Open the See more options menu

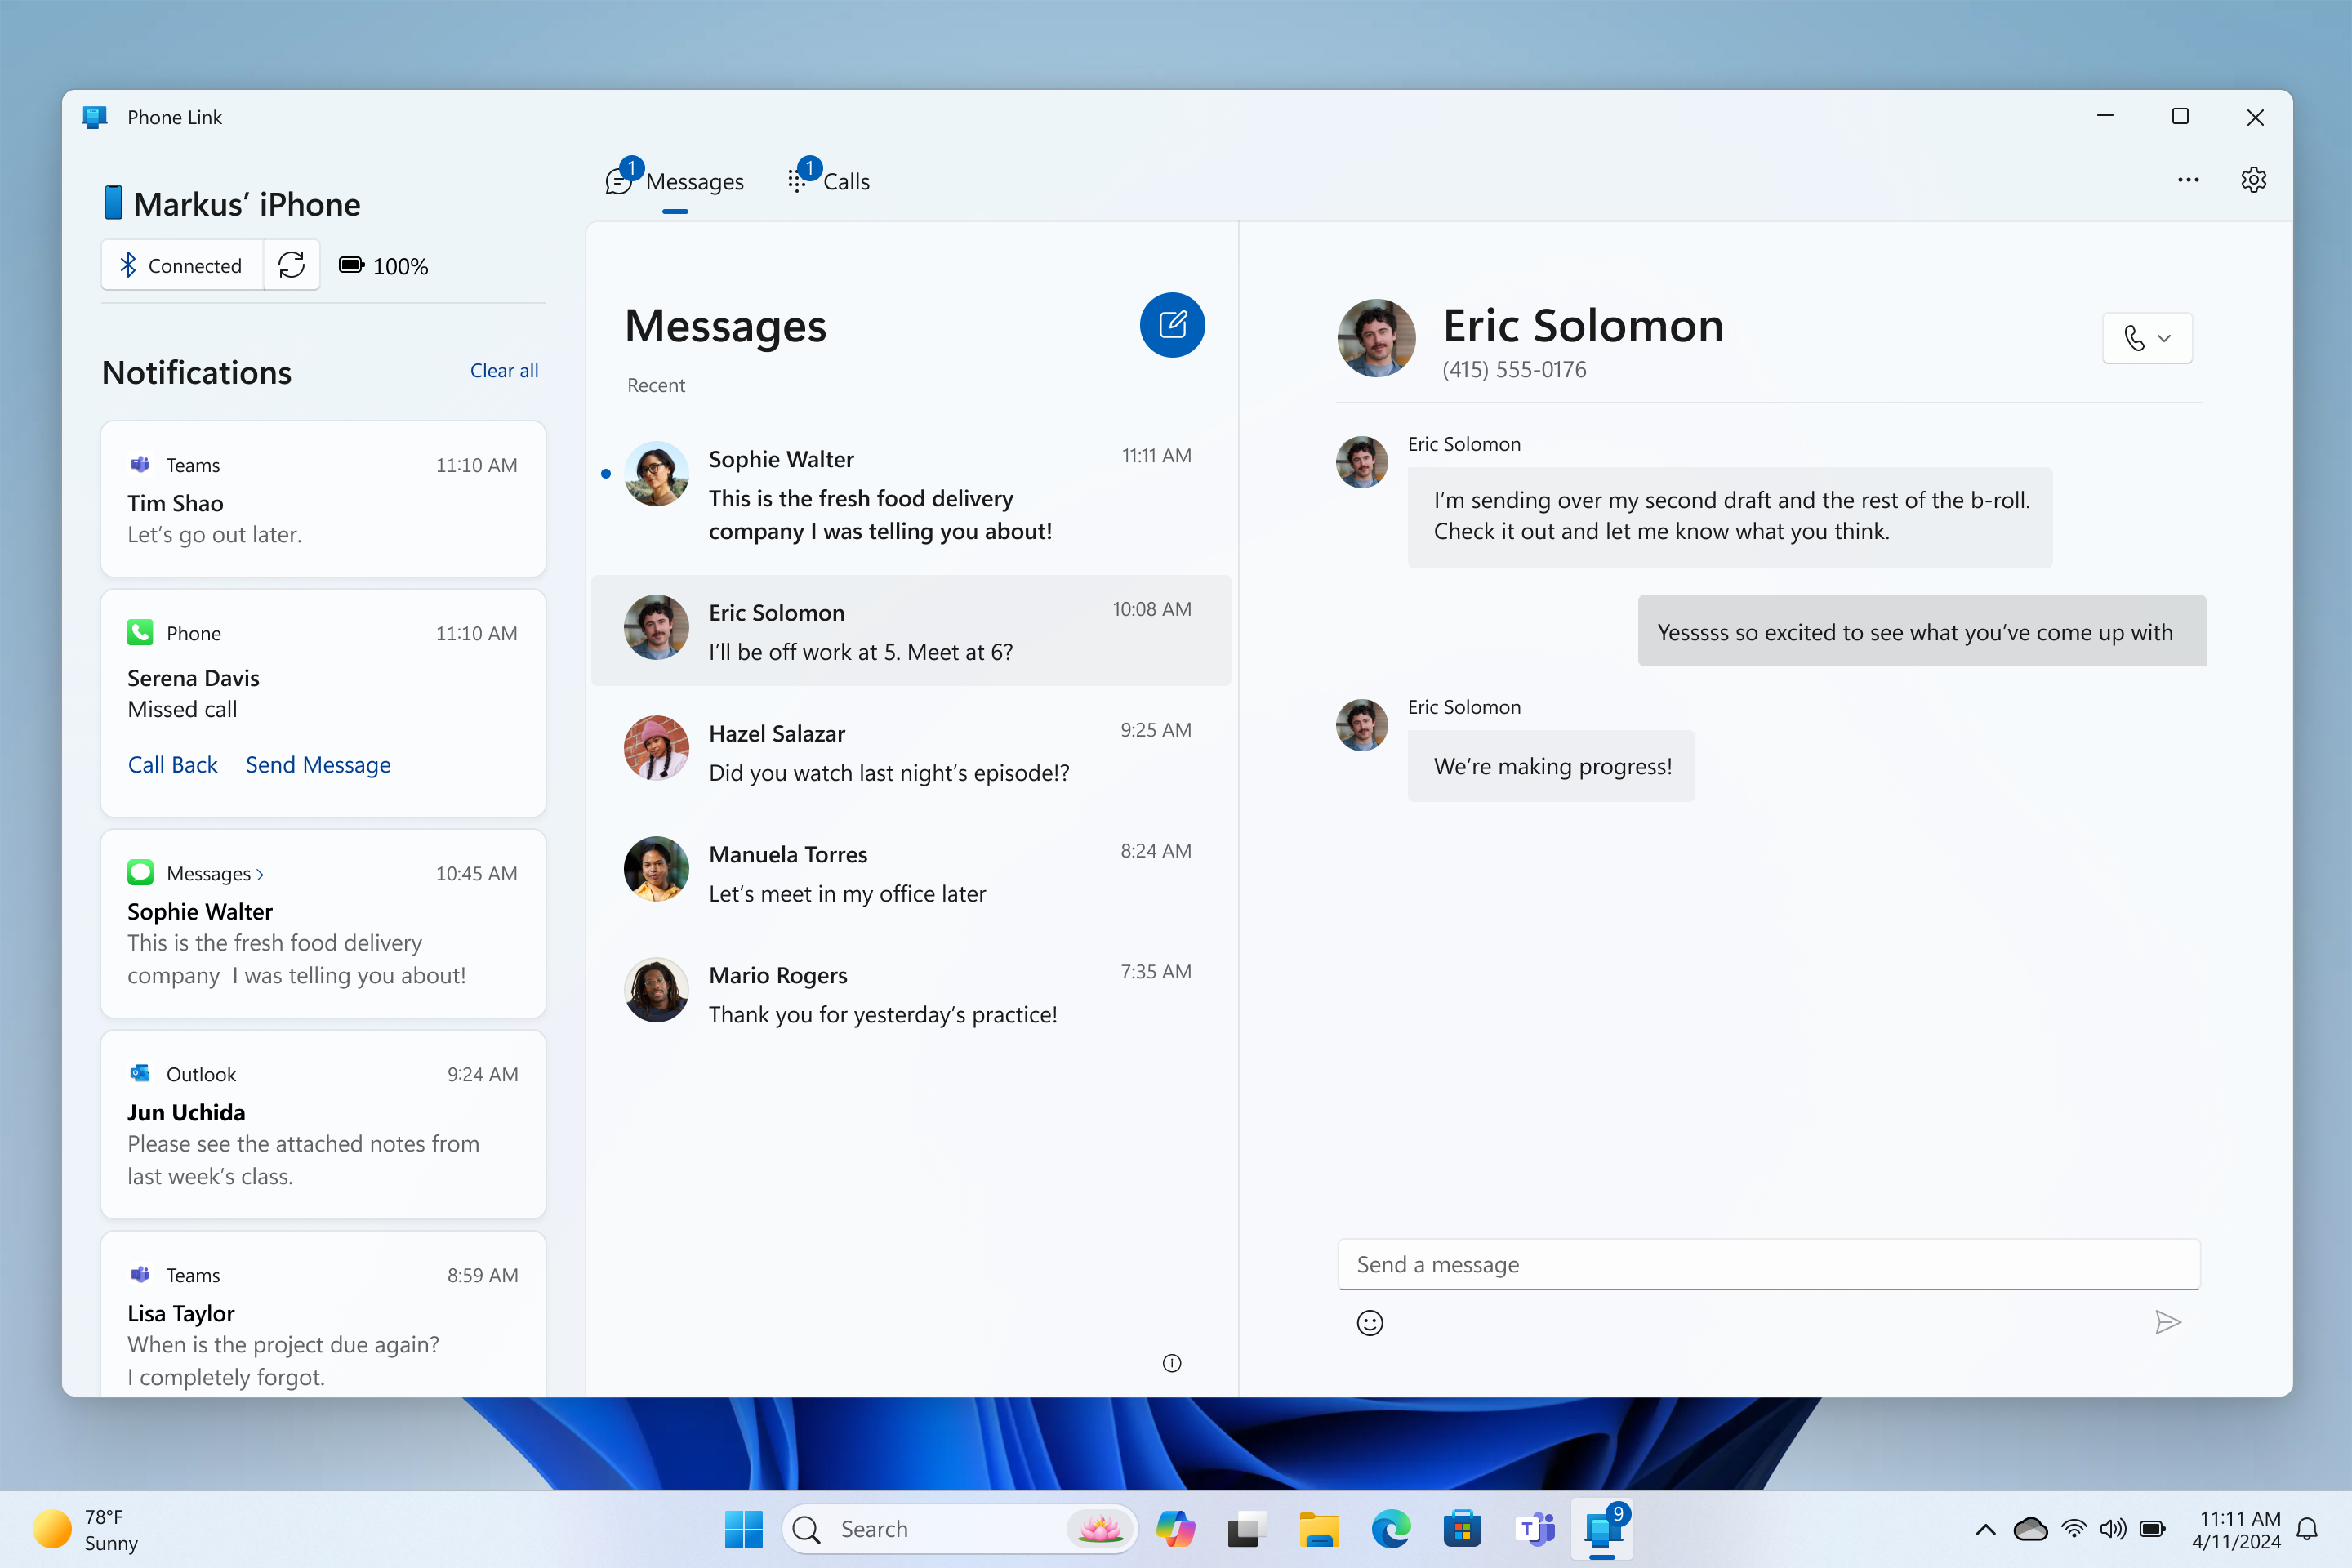[x=2188, y=179]
